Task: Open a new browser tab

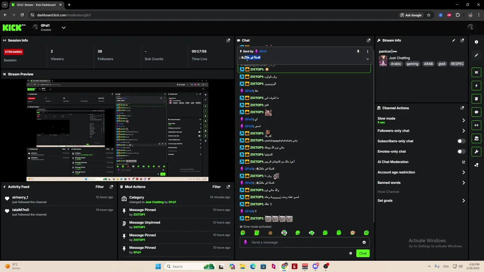Action: click(x=69, y=5)
